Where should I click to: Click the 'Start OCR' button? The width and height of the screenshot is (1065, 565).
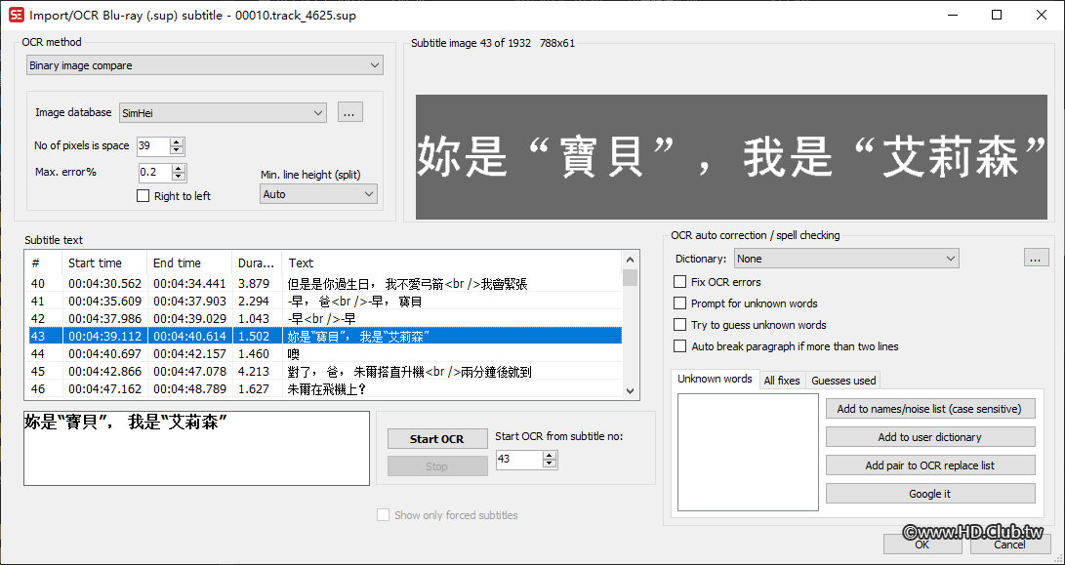[436, 438]
